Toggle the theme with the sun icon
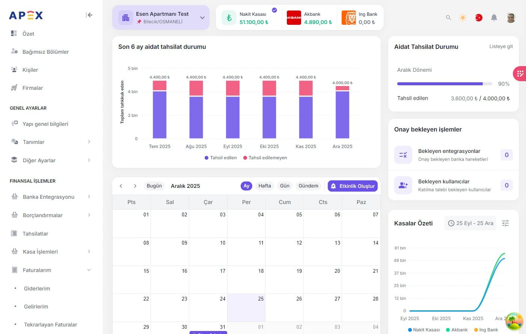 tap(463, 17)
